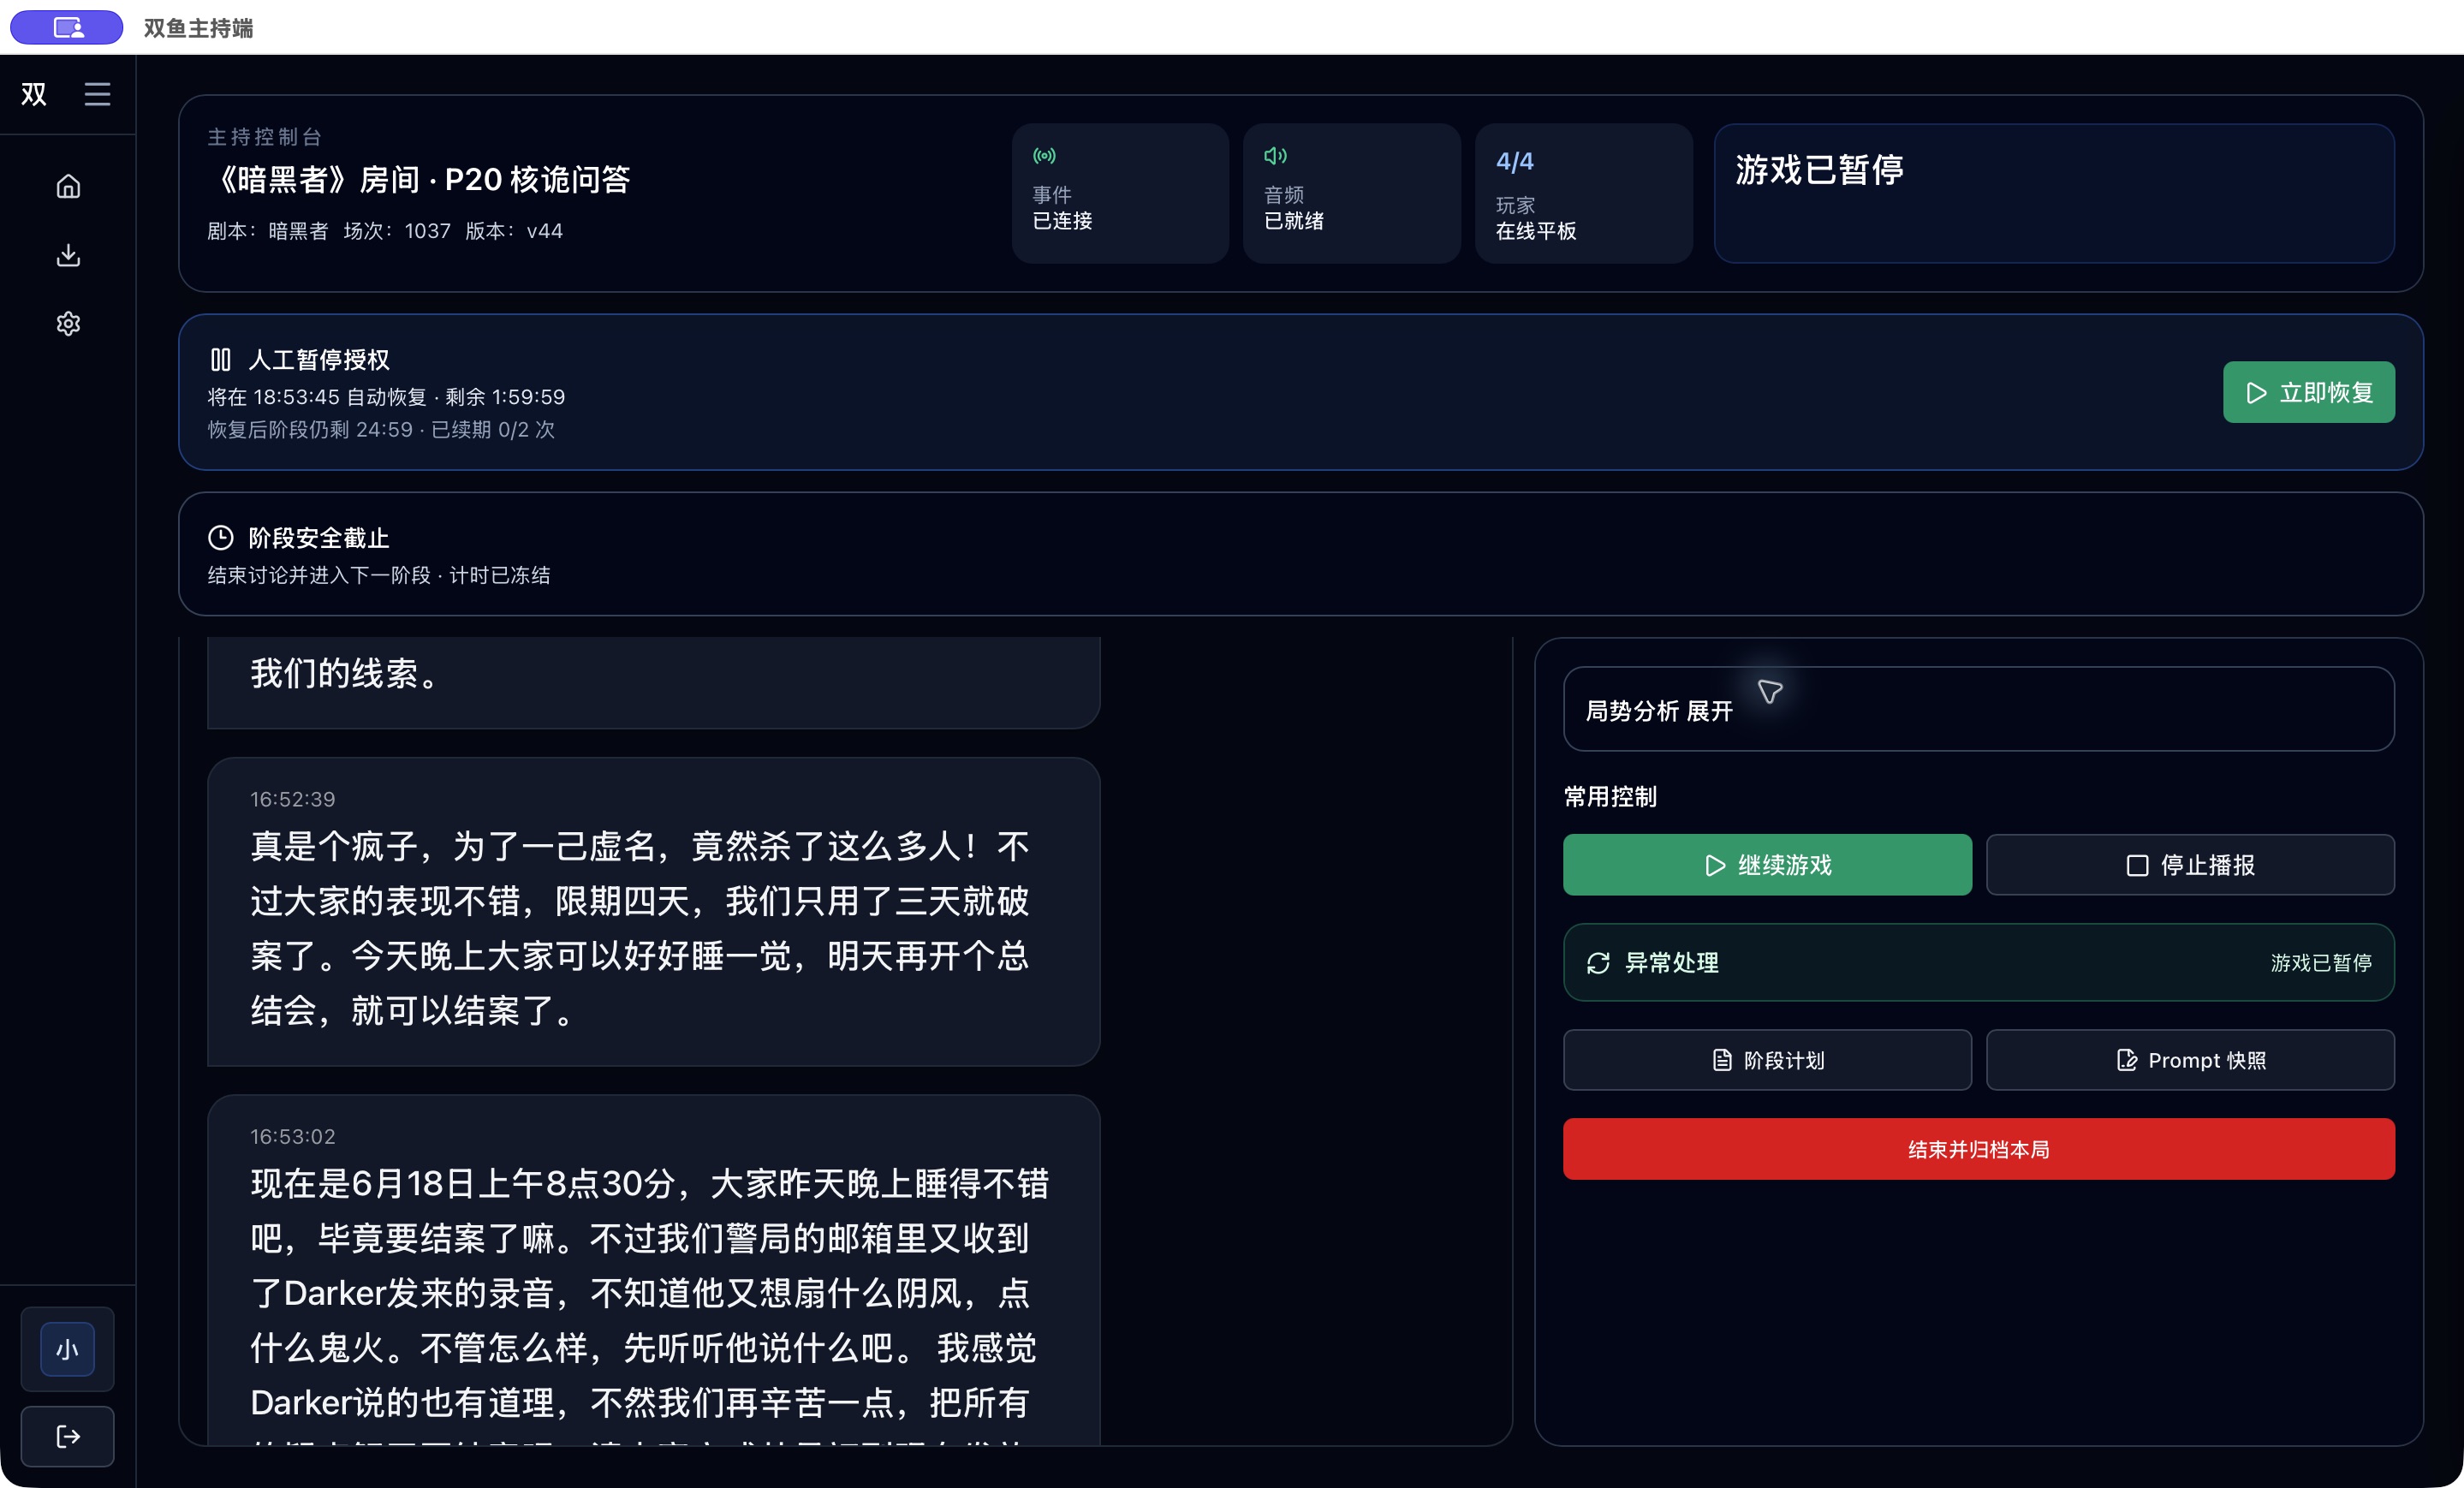Click the event broadcast signal icon
The image size is (2464, 1488).
(1044, 155)
